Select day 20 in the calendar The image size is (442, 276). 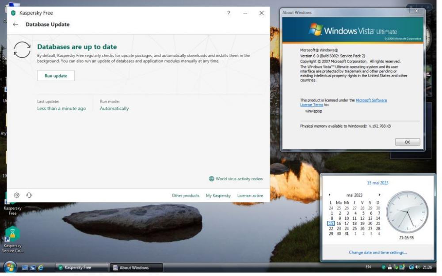coord(370,223)
